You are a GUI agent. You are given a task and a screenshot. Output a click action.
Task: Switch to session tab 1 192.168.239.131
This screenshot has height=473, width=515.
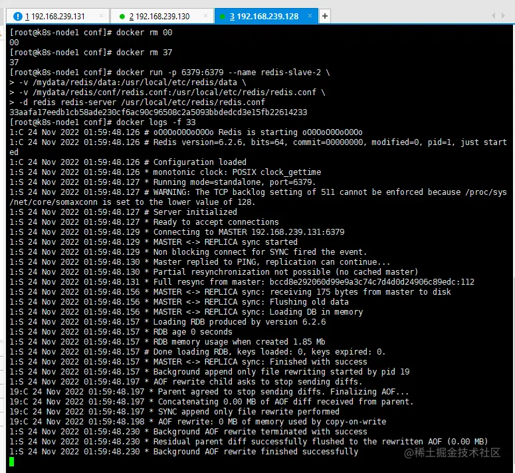click(58, 16)
